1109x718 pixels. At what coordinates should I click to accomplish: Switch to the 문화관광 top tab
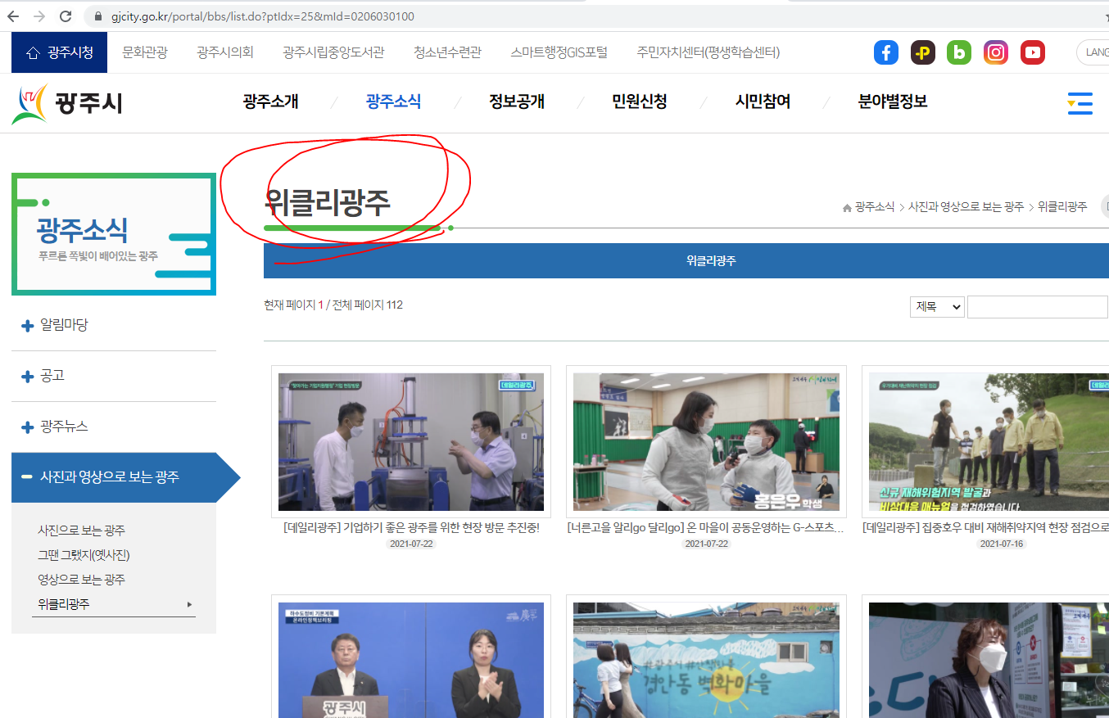tap(145, 52)
